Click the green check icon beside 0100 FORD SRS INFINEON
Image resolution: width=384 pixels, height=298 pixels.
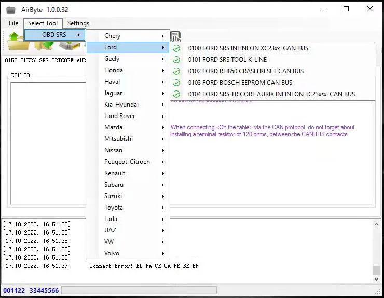point(176,48)
